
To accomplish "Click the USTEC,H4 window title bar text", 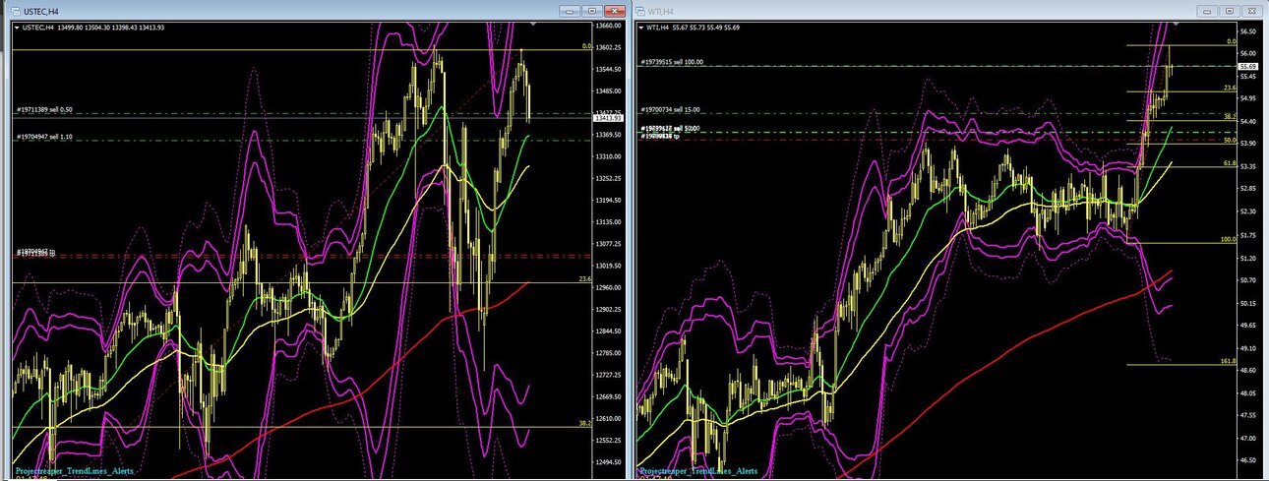I will [43, 12].
